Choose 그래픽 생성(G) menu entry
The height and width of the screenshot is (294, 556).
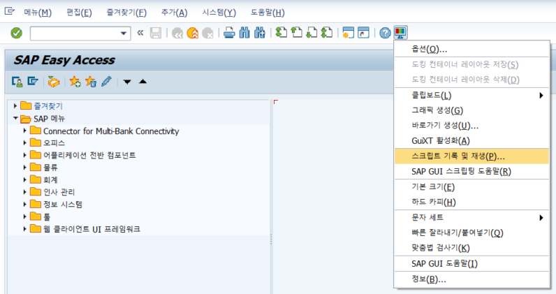coord(471,110)
